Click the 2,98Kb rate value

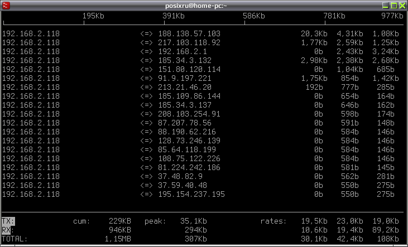(x=314, y=60)
